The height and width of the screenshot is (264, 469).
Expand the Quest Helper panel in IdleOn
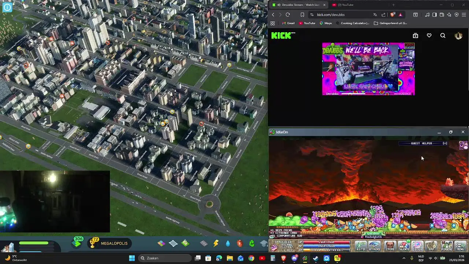[x=445, y=143]
